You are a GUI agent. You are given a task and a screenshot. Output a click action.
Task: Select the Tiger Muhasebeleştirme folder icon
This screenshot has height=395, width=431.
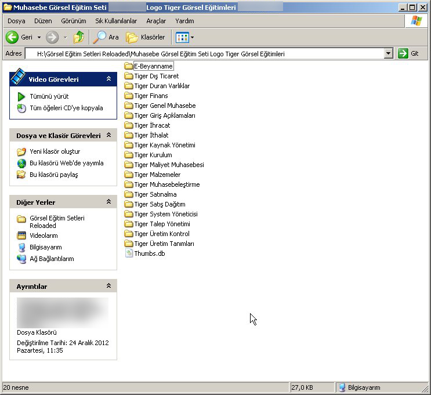click(128, 184)
